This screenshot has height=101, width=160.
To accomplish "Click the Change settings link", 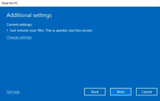I will 19,37.
